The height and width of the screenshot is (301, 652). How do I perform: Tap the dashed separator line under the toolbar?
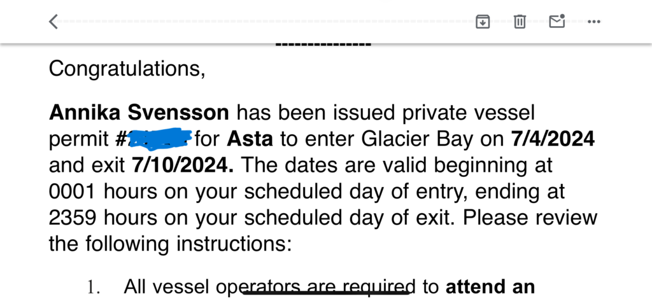[x=323, y=45]
